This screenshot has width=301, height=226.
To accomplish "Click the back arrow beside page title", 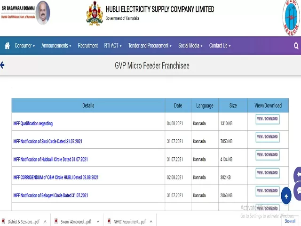I will (x=2, y=65).
